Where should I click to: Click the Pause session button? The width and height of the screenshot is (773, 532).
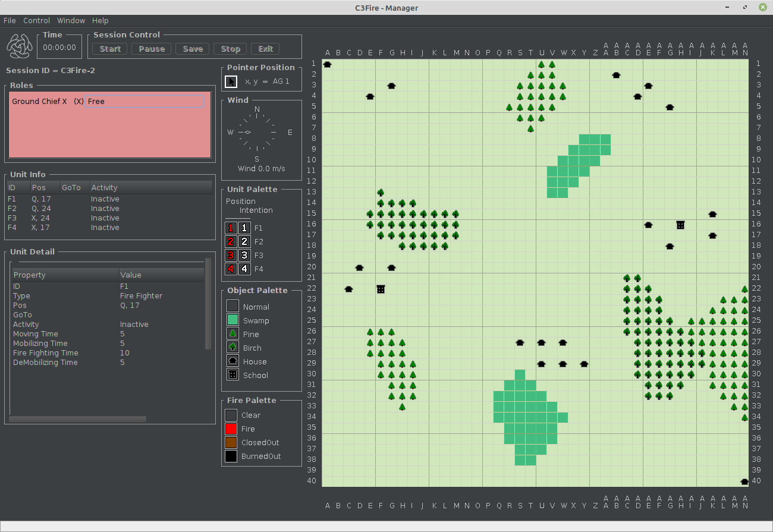(x=152, y=49)
